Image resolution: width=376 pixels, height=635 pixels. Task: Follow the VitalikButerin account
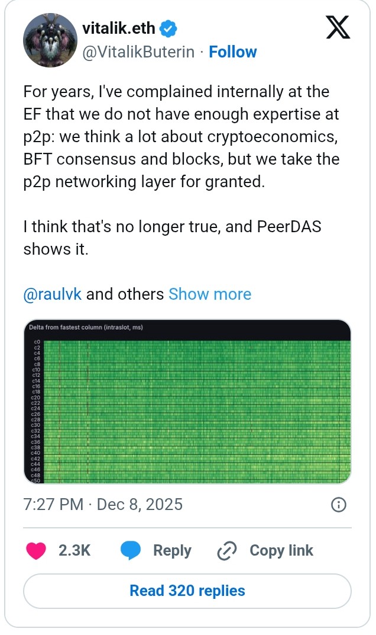pos(233,52)
